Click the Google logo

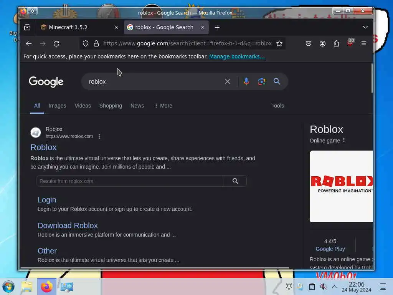46,82
